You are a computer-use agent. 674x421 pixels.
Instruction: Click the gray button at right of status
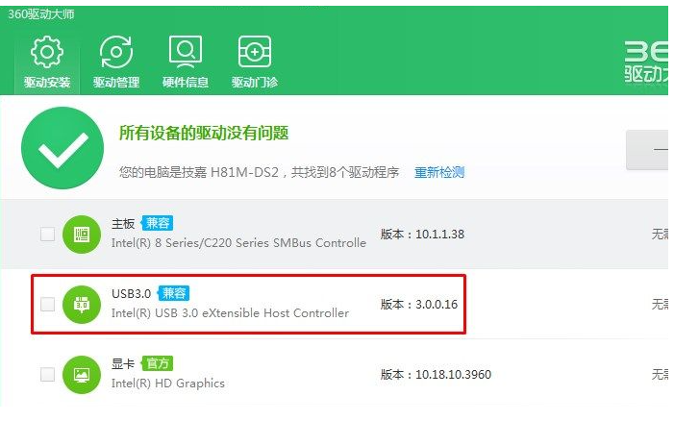coord(646,150)
